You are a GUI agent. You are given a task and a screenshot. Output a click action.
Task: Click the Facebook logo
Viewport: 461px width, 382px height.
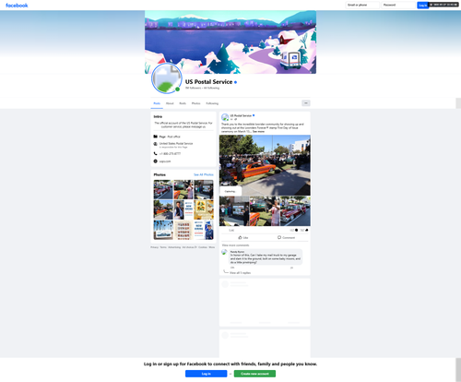coord(17,6)
